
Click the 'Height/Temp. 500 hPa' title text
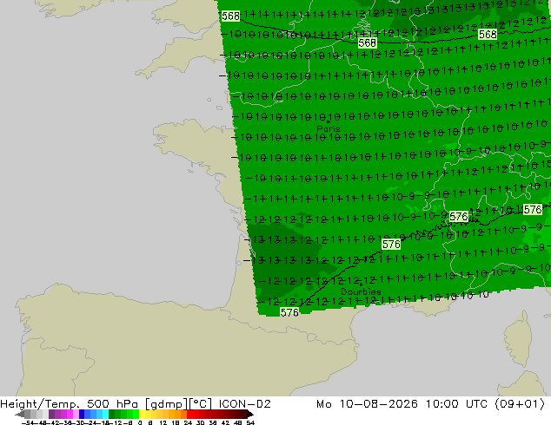[x=69, y=404]
